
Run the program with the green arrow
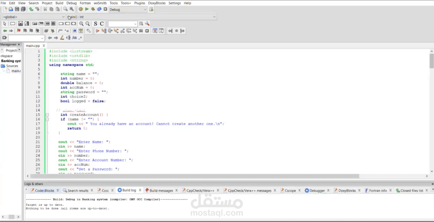pyautogui.click(x=87, y=9)
